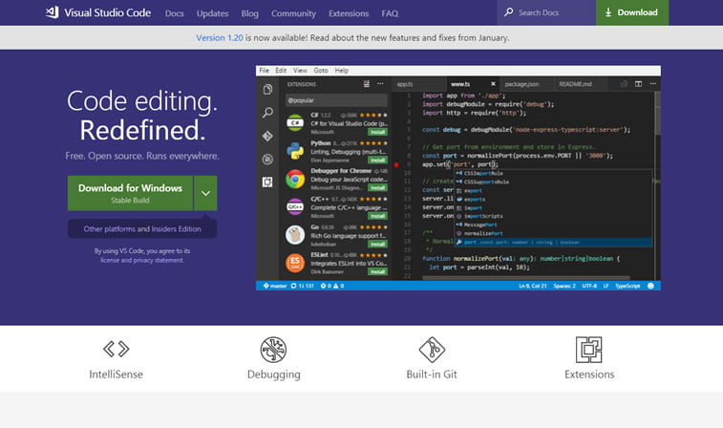Open the File menu in editor screenshot
This screenshot has height=428, width=723.
(x=264, y=71)
